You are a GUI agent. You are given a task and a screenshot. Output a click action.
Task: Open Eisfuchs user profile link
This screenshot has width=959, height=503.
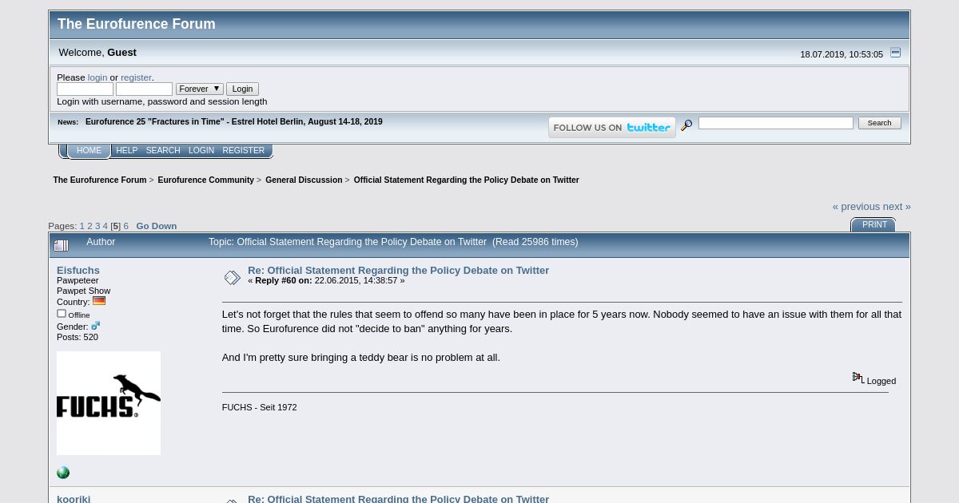(78, 271)
